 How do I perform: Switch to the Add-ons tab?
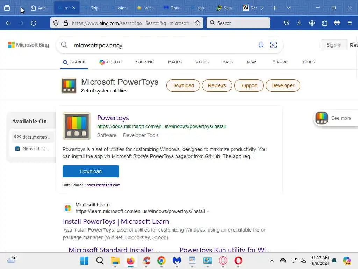(x=39, y=8)
